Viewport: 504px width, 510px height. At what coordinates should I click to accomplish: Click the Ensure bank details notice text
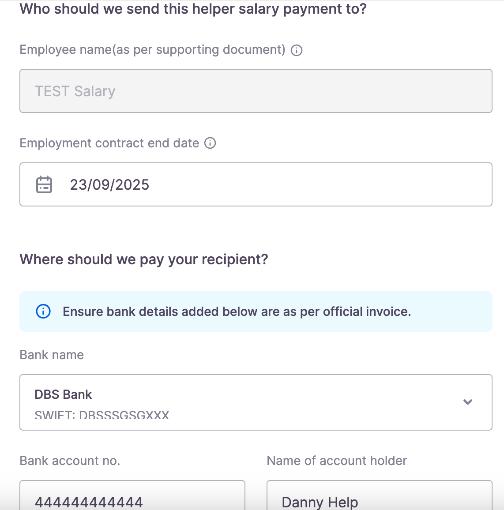pyautogui.click(x=237, y=311)
